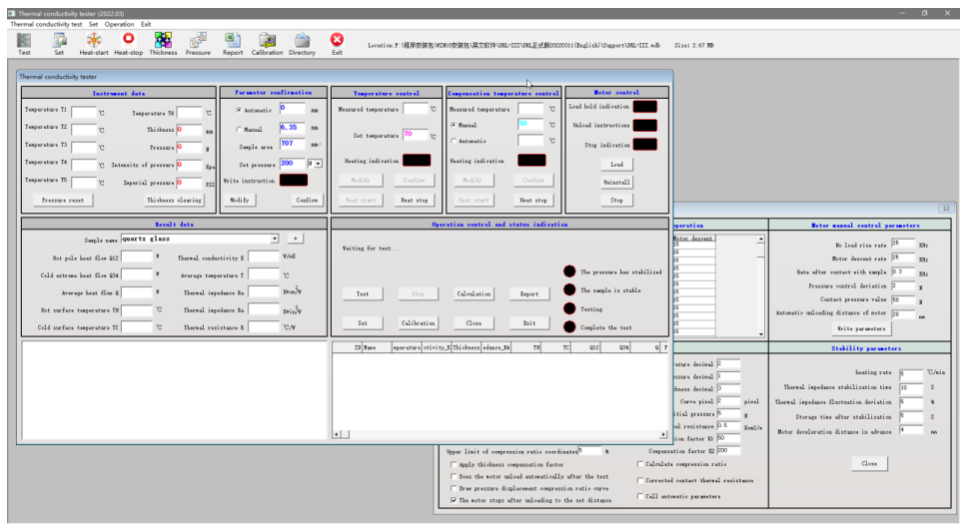Image resolution: width=976 pixels, height=532 pixels.
Task: Expand the Sample name dropdown
Action: (275, 239)
